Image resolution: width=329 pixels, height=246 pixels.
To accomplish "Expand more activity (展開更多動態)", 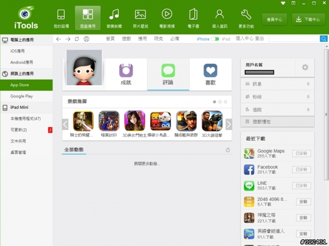I will point(147,164).
